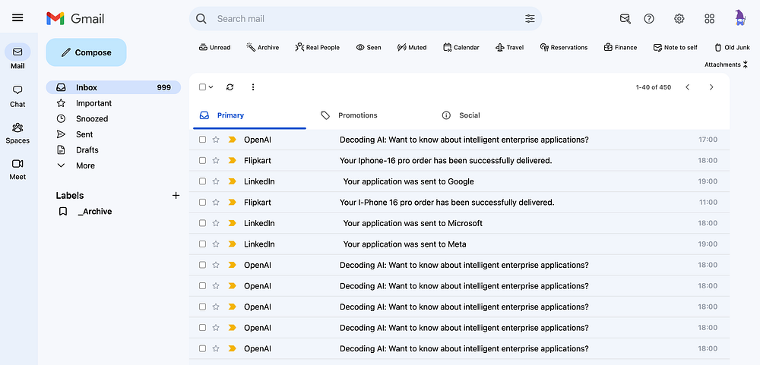Viewport: 760px width, 365px height.
Task: Create a new label with plus icon
Action: 176,196
